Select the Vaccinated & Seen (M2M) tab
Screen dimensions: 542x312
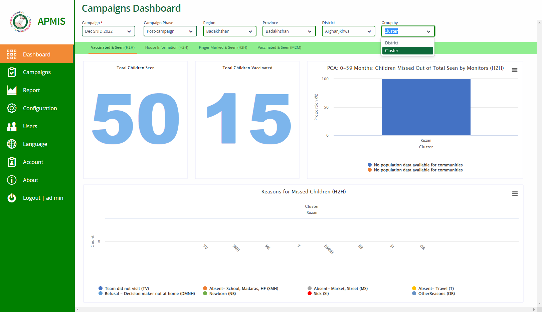click(279, 47)
